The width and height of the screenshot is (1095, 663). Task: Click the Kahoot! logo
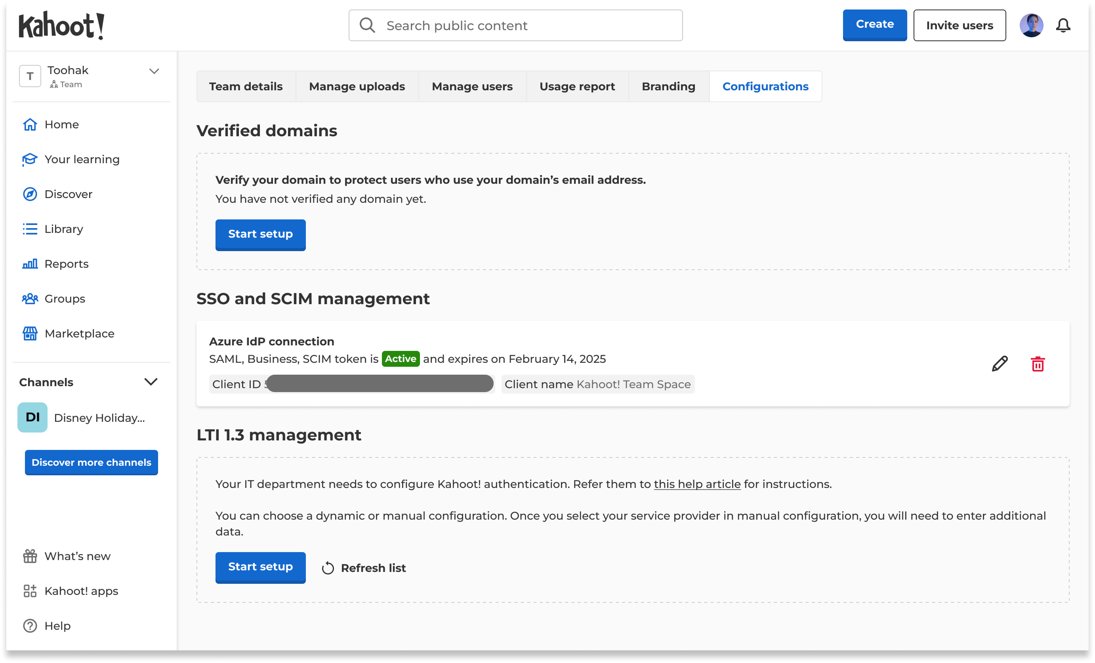(61, 26)
